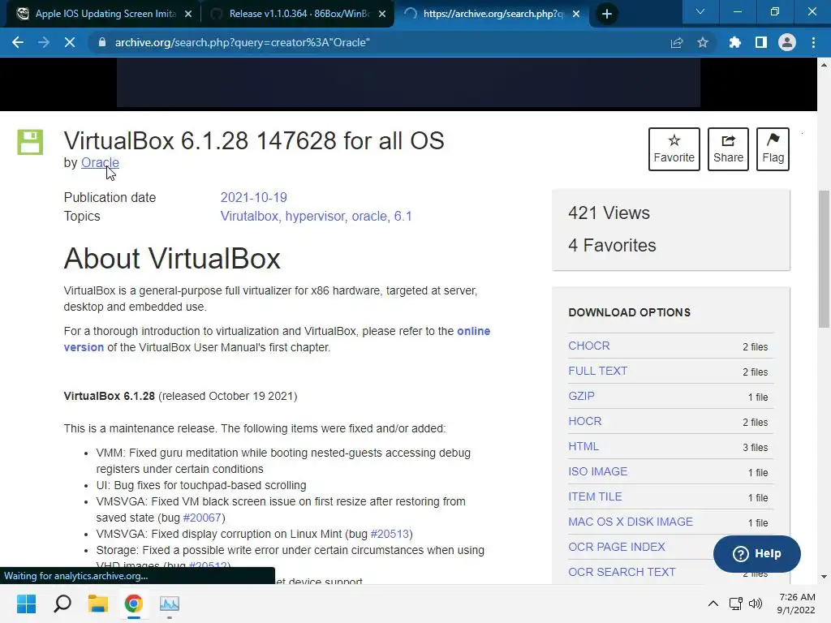Screen dimensions: 831x623
Task: Click the page vertical scrollbar thumb
Action: [x=824, y=260]
